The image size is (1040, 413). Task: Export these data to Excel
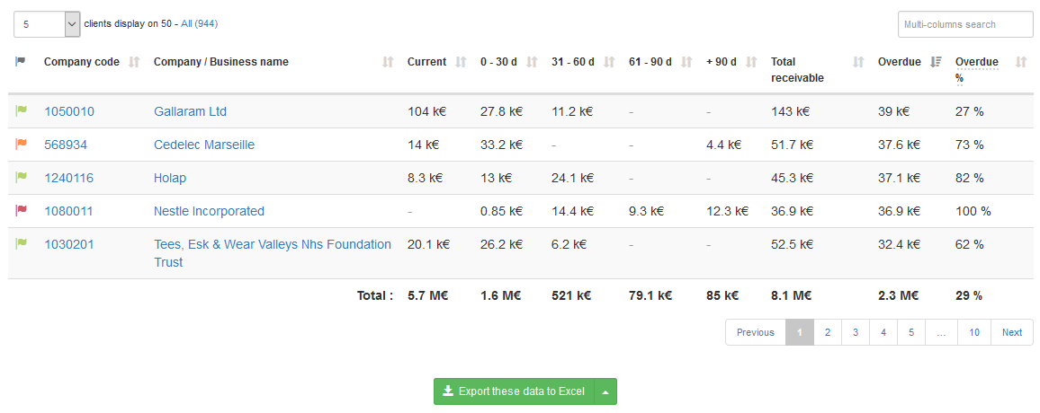[514, 391]
